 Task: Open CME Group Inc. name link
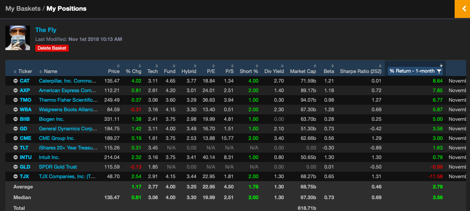point(57,138)
